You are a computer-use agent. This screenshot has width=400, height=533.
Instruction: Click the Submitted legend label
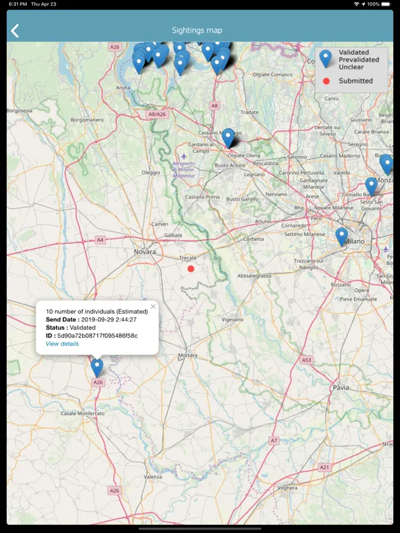356,81
